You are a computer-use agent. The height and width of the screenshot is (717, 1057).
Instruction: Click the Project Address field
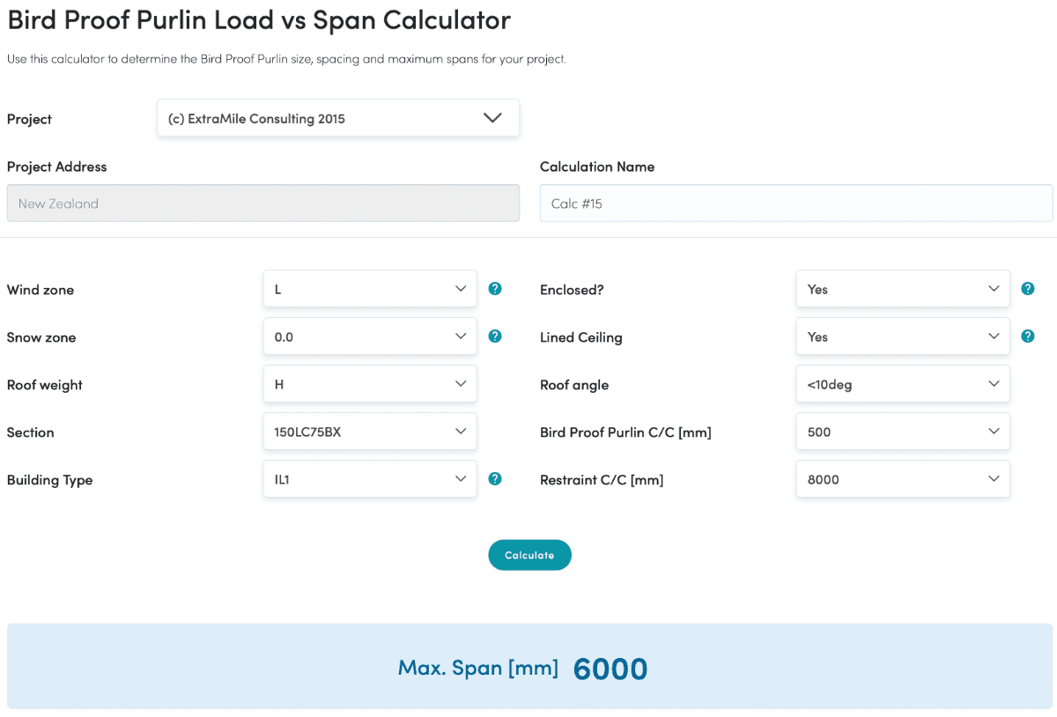point(262,203)
